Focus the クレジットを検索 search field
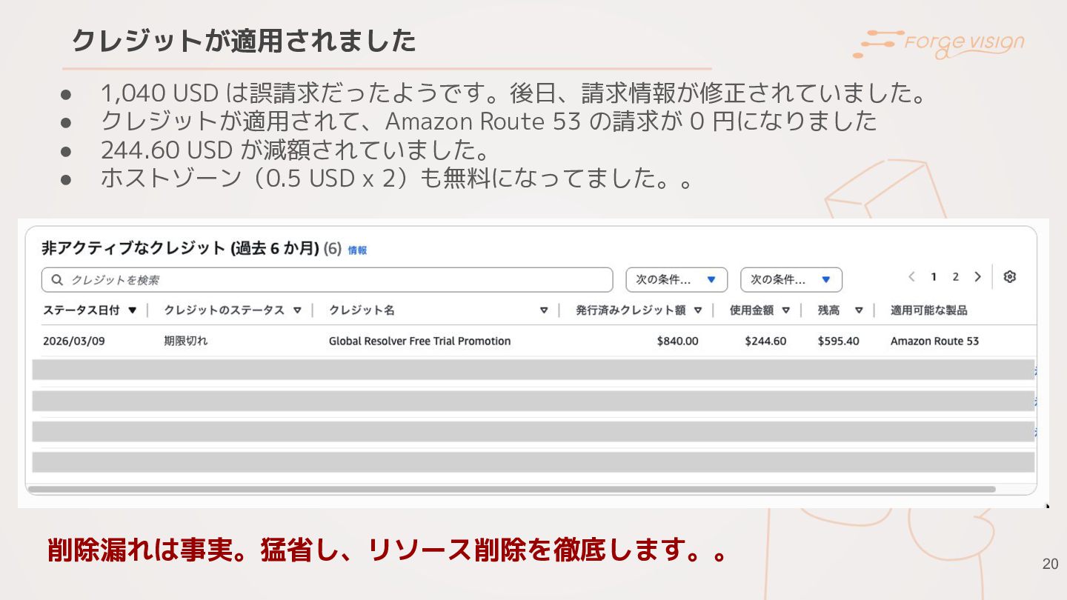The image size is (1067, 600). click(328, 280)
